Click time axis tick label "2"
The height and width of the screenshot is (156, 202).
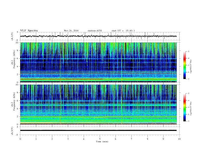pyautogui.click(x=52, y=139)
